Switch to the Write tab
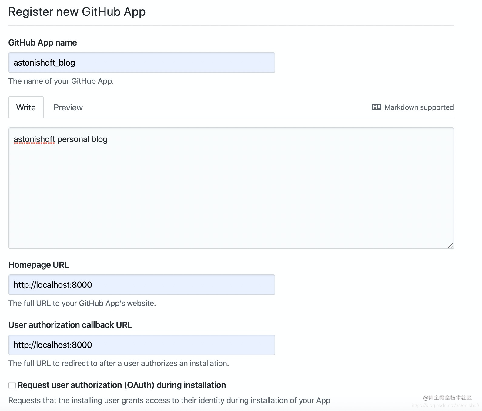Image resolution: width=482 pixels, height=411 pixels. click(26, 107)
